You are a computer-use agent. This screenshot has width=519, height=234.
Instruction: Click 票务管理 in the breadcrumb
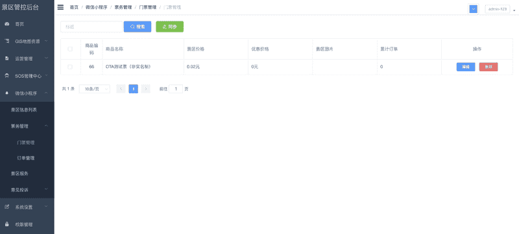click(123, 7)
